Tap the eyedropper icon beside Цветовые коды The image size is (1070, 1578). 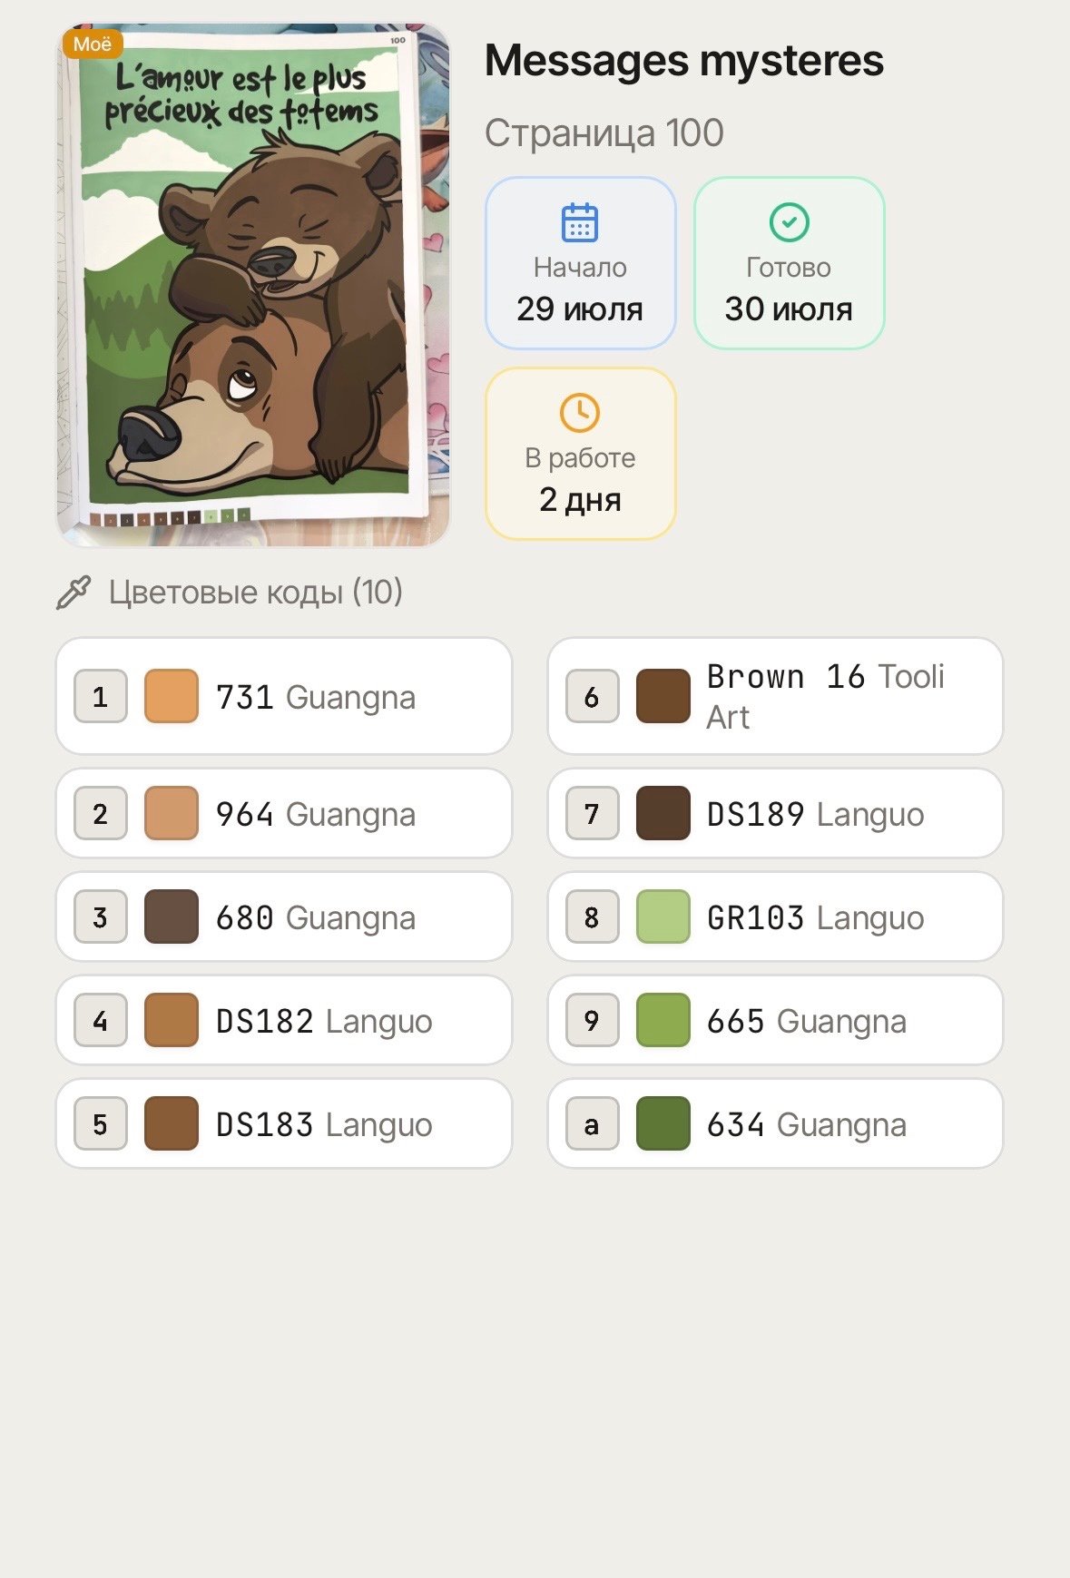point(74,593)
